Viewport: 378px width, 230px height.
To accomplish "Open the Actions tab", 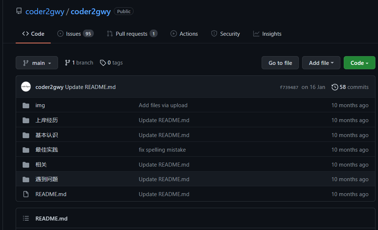I will coord(184,34).
